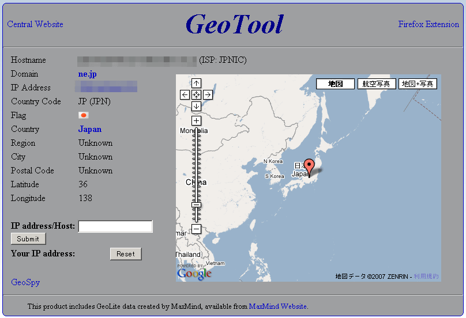Image resolution: width=466 pixels, height=318 pixels.
Task: Zoom in with the plus button
Action: 196,120
